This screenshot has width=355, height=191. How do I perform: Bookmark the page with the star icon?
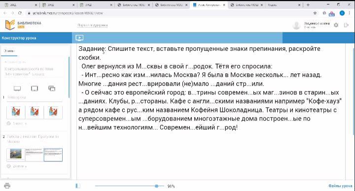coord(315,13)
